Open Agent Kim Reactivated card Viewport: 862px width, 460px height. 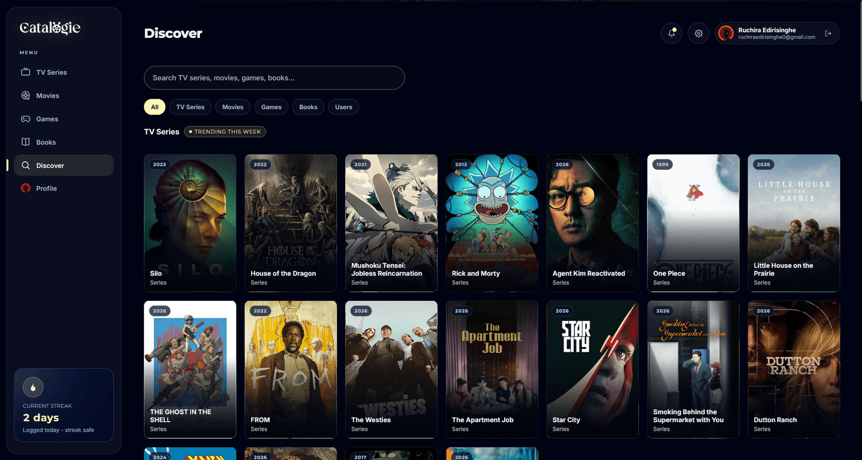tap(593, 223)
